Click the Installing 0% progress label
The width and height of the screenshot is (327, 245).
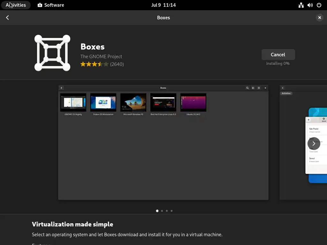[x=278, y=63]
